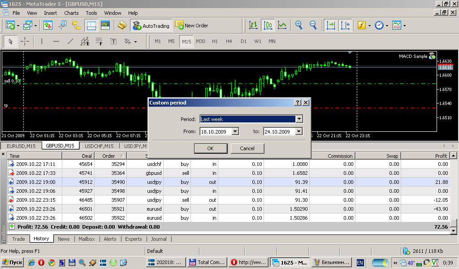
Task: Open the Windows Пуск start button
Action: [12, 262]
